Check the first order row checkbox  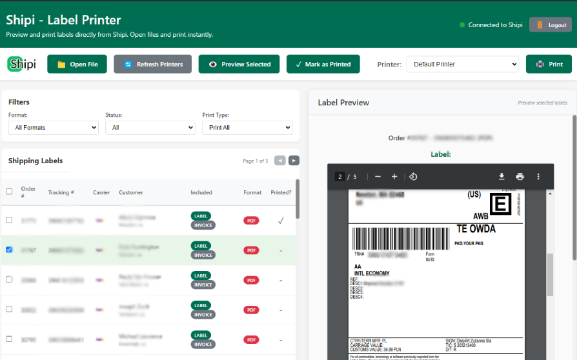point(9,220)
